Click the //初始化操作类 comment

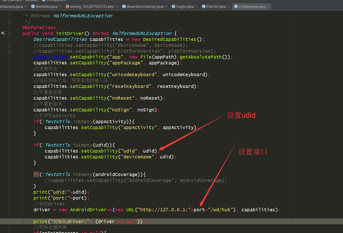pyautogui.click(x=50, y=227)
